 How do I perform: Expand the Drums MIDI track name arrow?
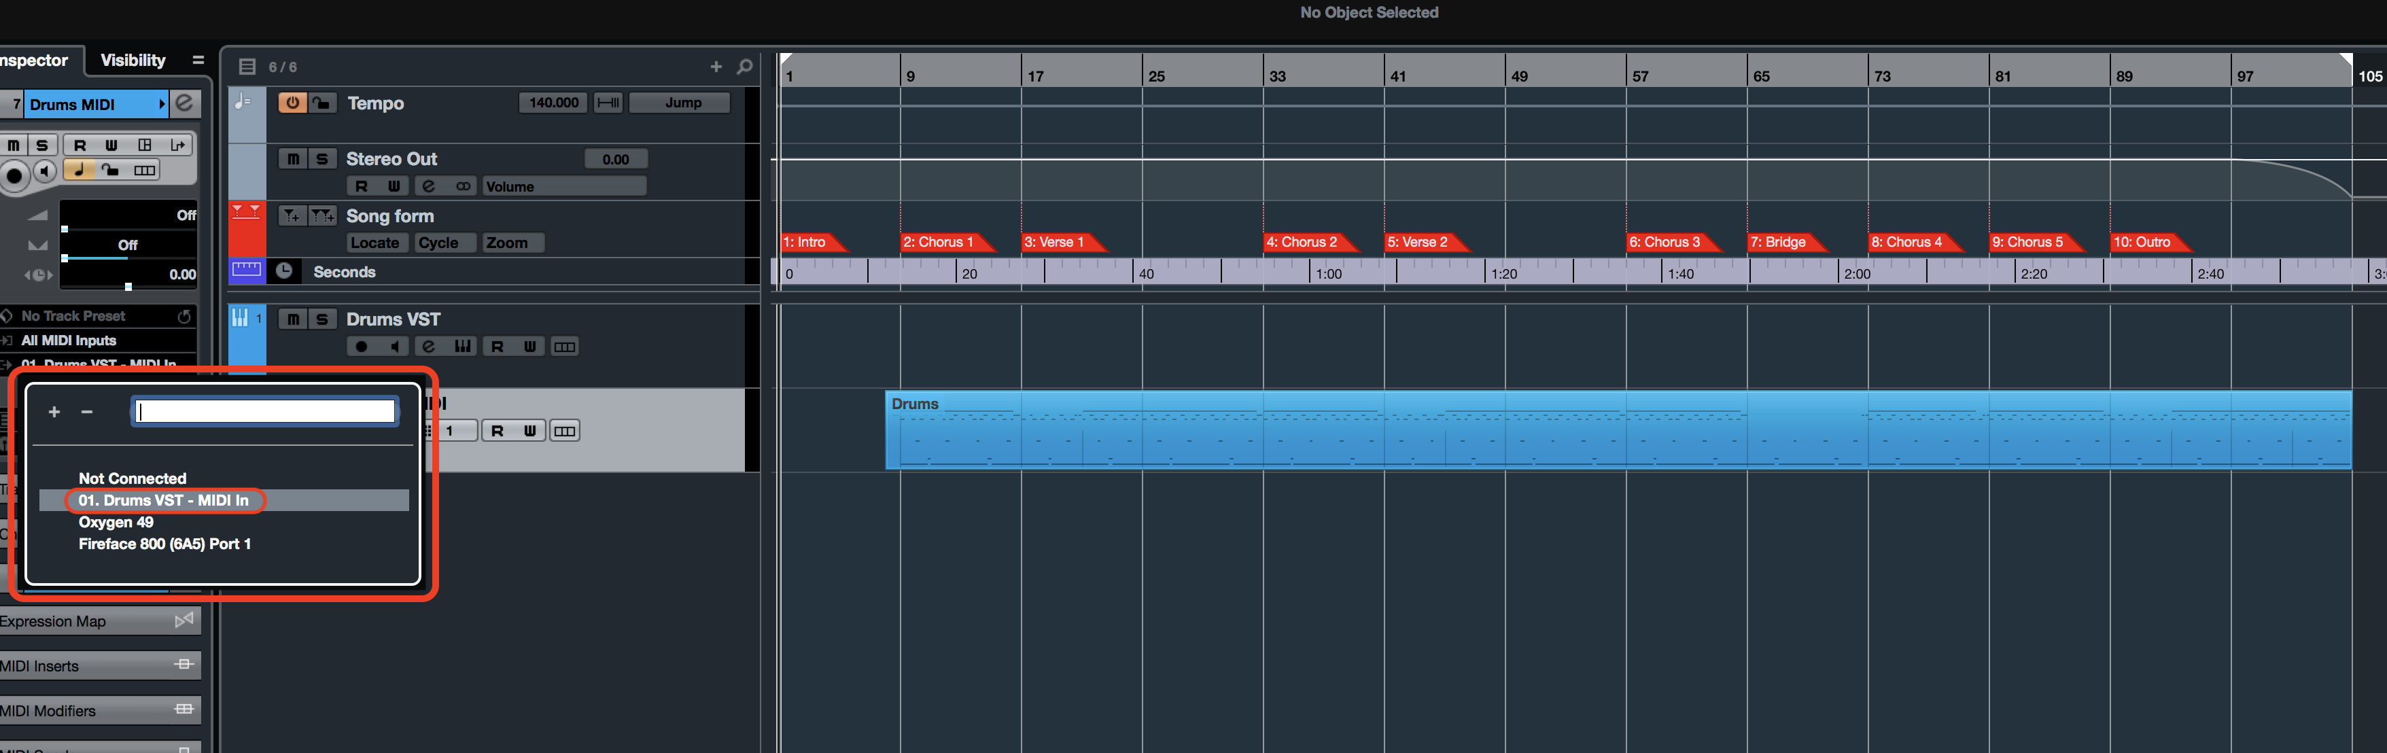(x=162, y=105)
